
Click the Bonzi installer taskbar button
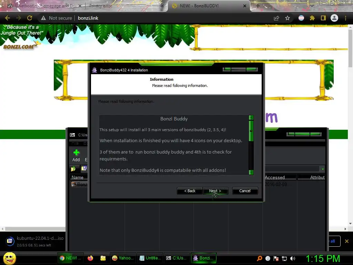tap(203, 258)
